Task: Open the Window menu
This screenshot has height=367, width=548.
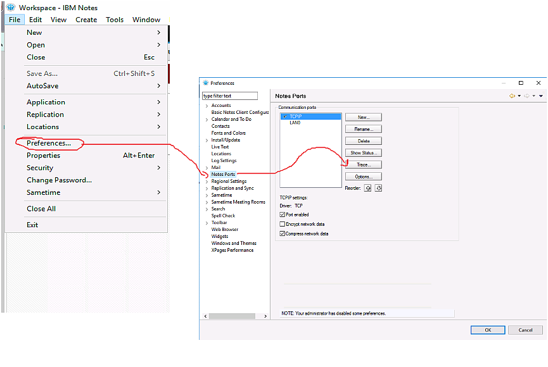Action: pyautogui.click(x=146, y=20)
